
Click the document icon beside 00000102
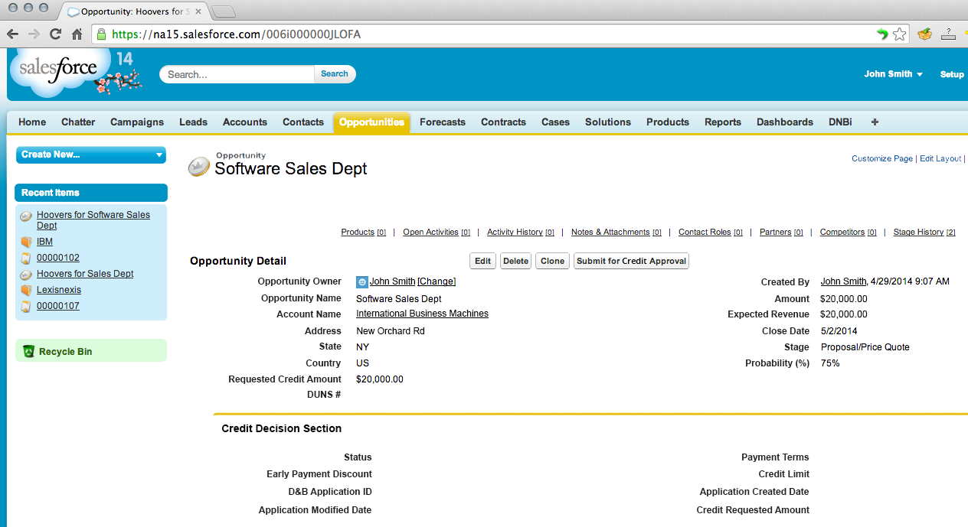(26, 259)
